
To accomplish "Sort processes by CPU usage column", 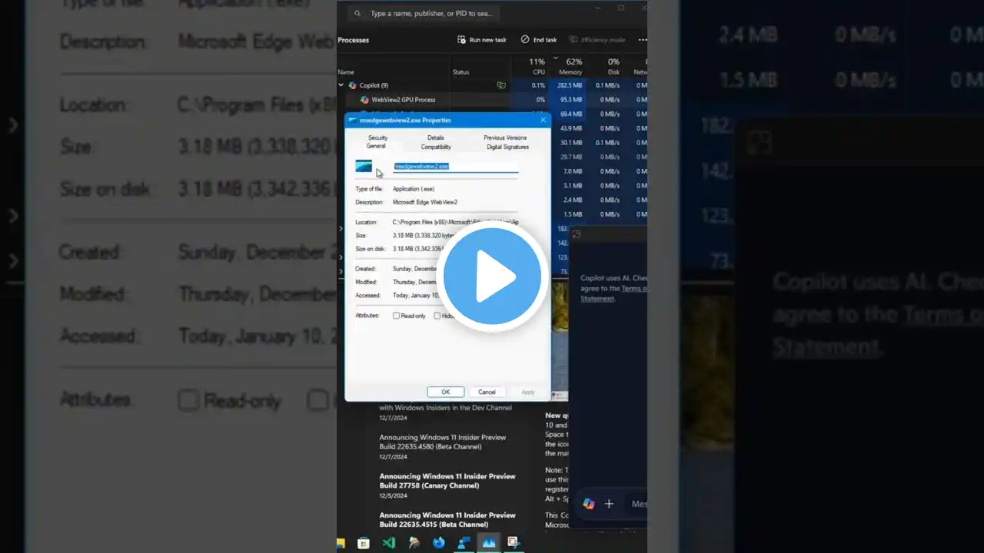I will (x=537, y=67).
